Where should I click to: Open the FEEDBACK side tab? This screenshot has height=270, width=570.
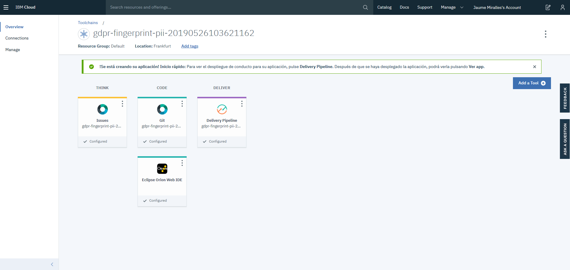click(565, 98)
